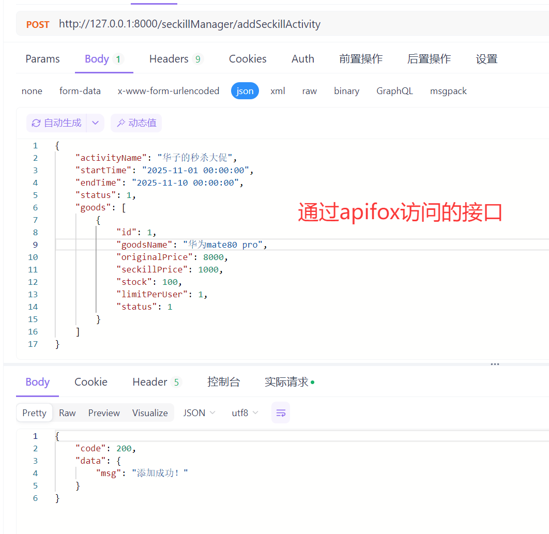
Task: Open the response Cookie tab
Action: [x=90, y=382]
